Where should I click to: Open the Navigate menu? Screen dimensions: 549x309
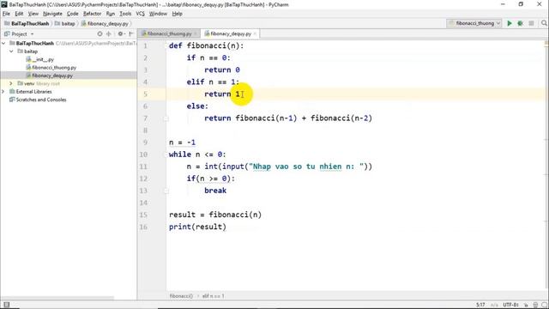pyautogui.click(x=52, y=14)
